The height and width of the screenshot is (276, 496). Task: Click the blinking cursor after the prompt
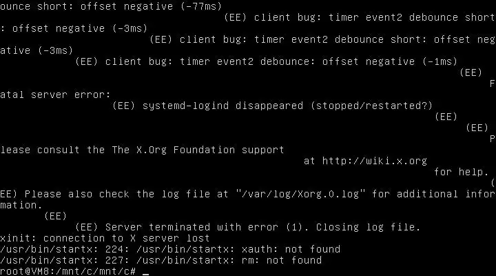(145, 272)
